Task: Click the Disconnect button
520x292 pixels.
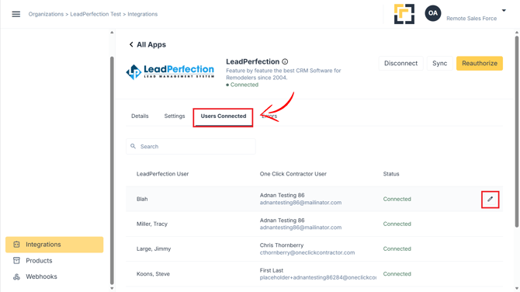Action: (x=400, y=64)
